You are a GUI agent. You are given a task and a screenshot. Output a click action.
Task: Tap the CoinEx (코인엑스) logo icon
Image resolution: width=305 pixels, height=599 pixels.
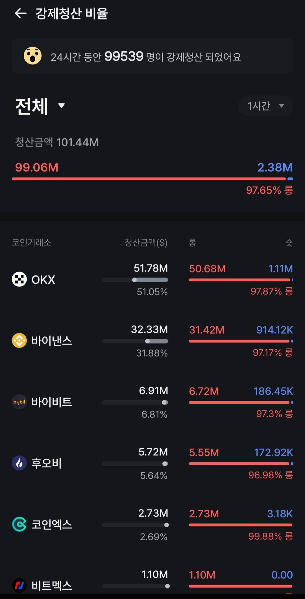(x=19, y=524)
